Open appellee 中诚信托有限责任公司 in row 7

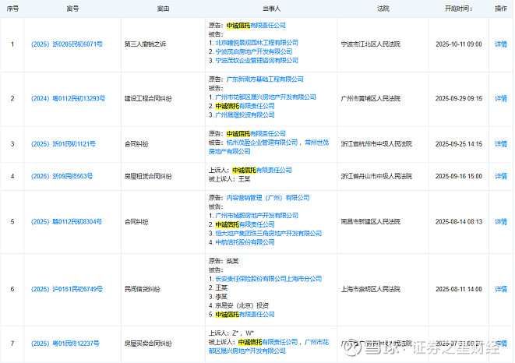pyautogui.click(x=268, y=342)
